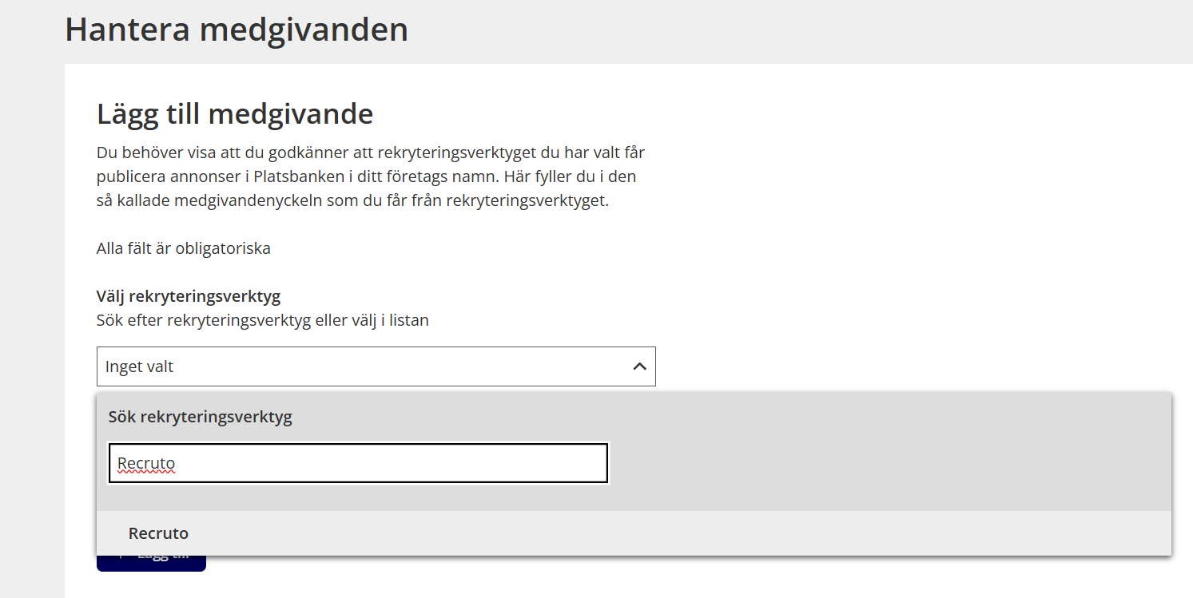Click the 'Hantera medgivanden' page heading
1193x598 pixels.
coord(237,30)
